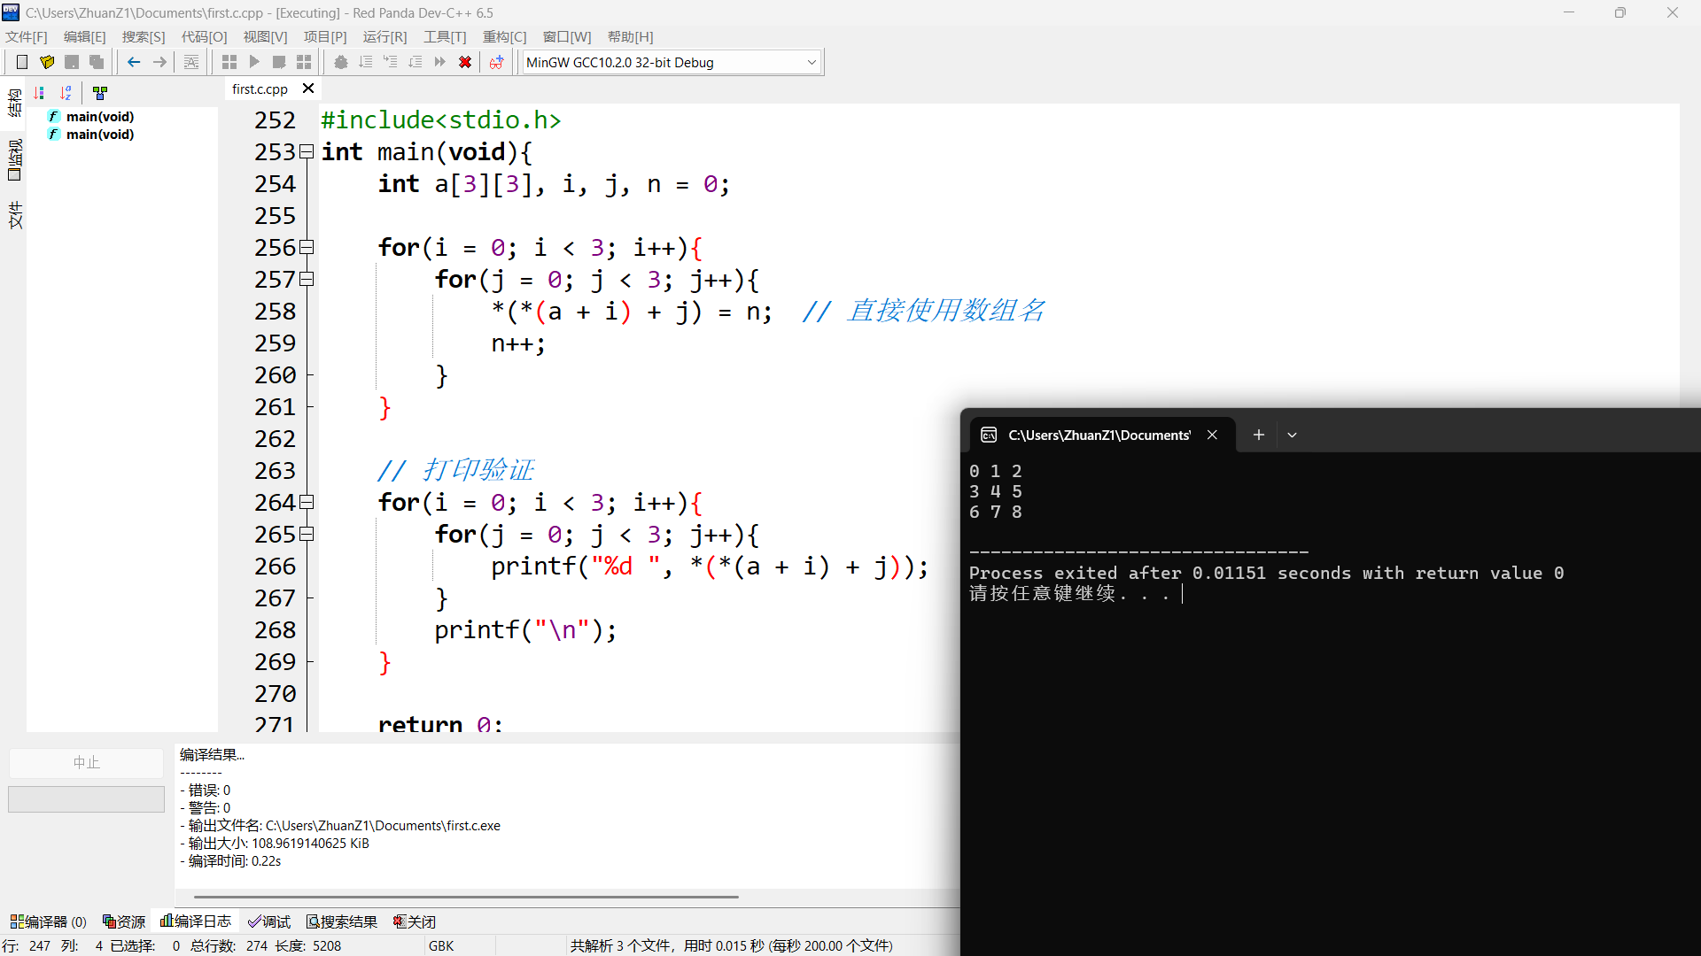Screen dimensions: 1701x956
Task: Click the New file icon
Action: coord(22,62)
